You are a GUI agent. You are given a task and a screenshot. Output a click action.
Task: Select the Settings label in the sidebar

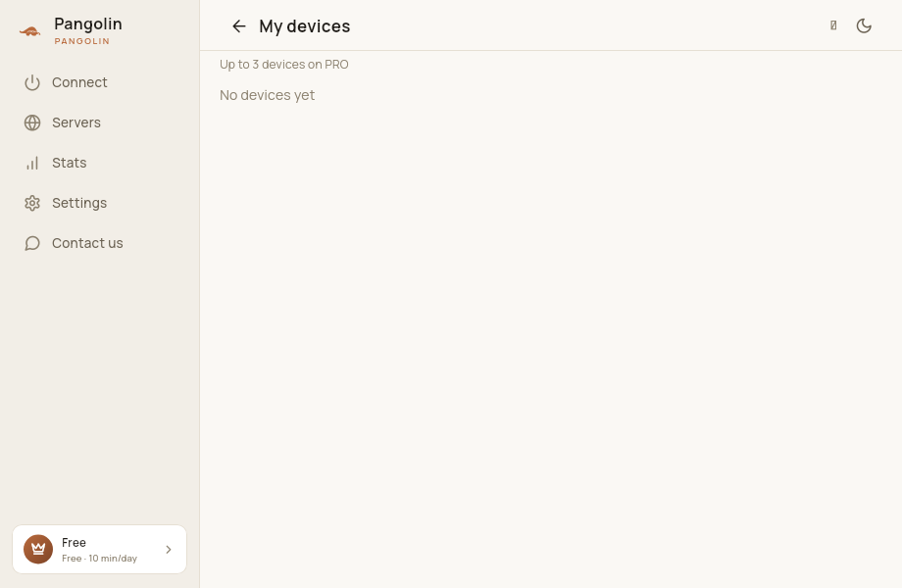pyautogui.click(x=79, y=204)
